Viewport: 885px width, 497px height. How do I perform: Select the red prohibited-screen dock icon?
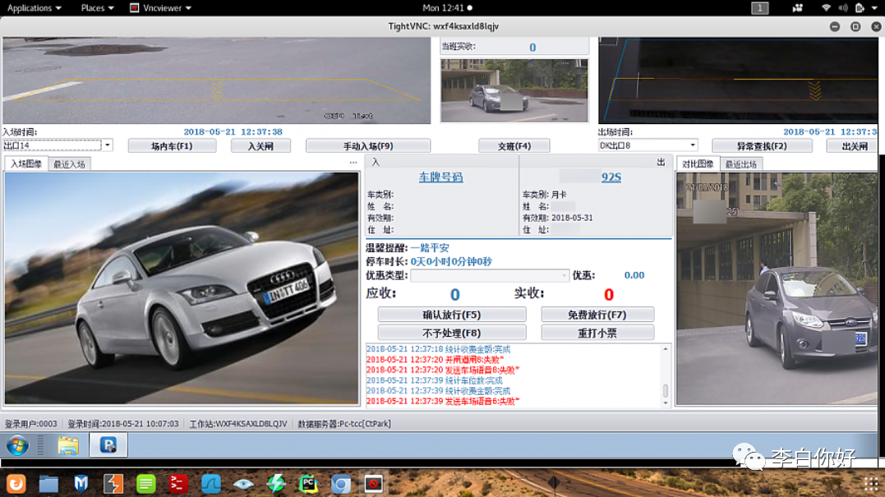[373, 484]
